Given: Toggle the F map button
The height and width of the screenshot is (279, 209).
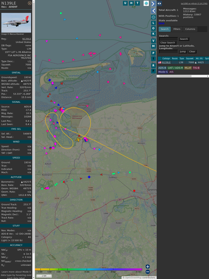Looking at the screenshot, I should [x=153, y=71].
